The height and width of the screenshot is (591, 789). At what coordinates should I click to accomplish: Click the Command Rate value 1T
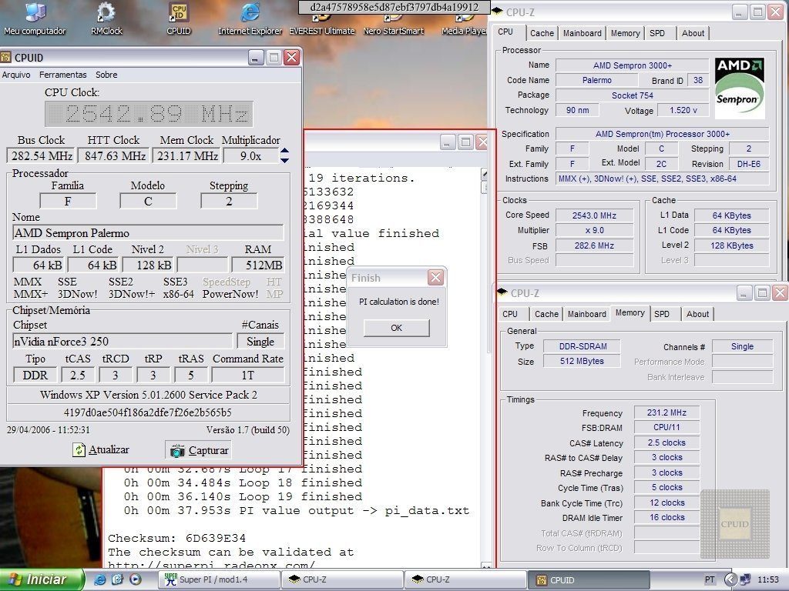[x=247, y=375]
